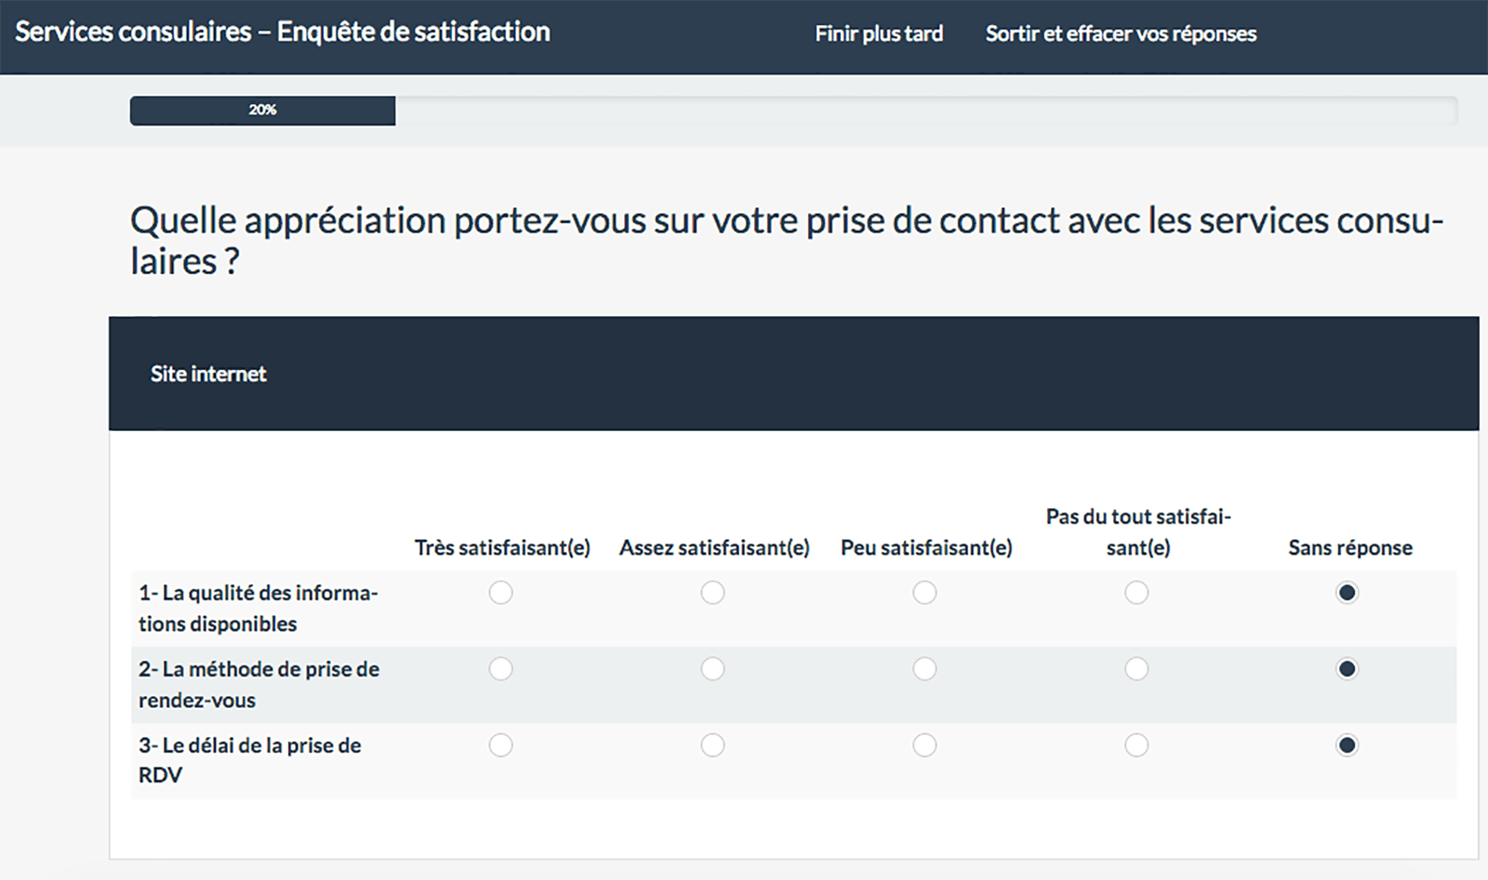Image resolution: width=1488 pixels, height=880 pixels.
Task: Rate délai de RDV Pas du tout satisfaisant(e)
Action: point(1136,745)
